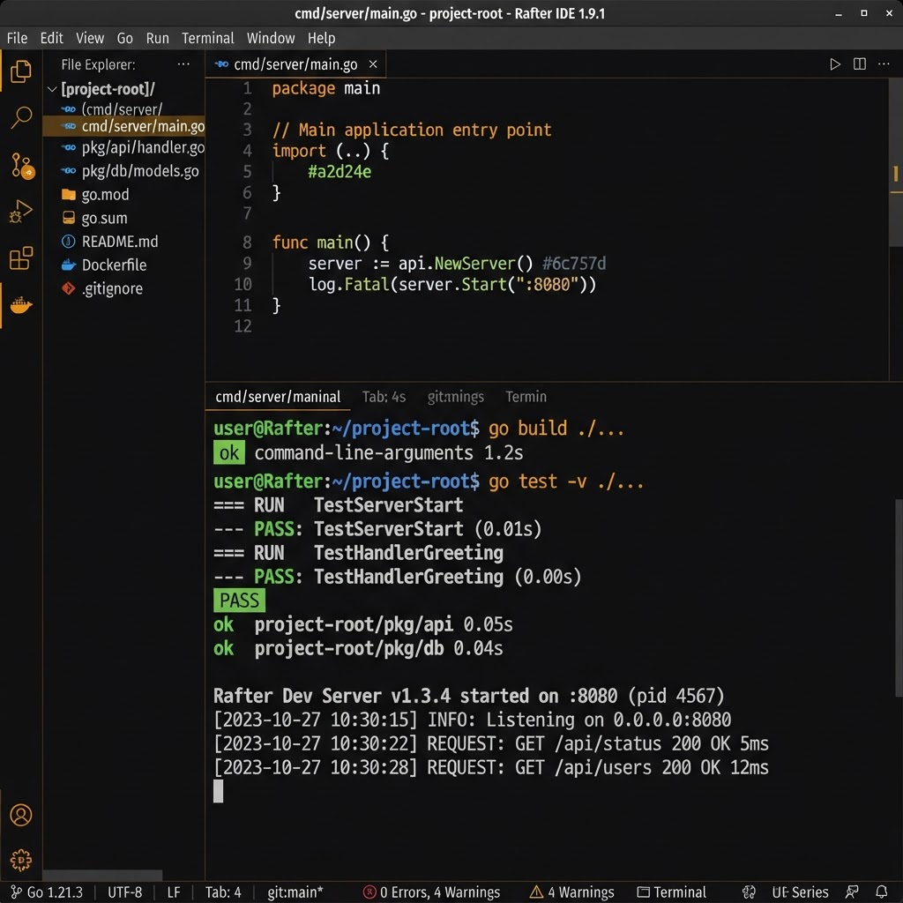This screenshot has height=903, width=903.
Task: Switch to the git:mings panel tab
Action: 456,397
